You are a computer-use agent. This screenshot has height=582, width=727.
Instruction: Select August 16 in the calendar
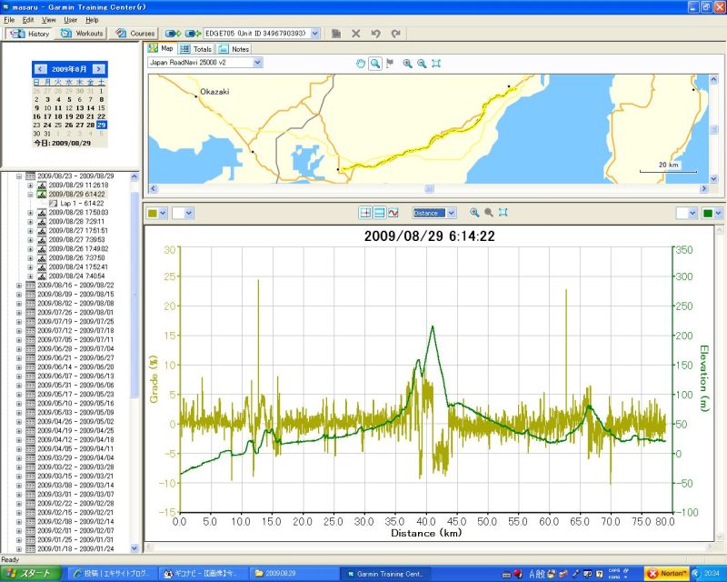click(36, 116)
